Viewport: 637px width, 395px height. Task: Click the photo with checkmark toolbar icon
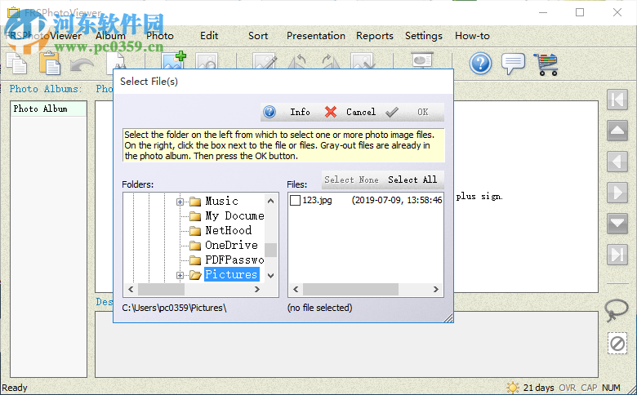pos(363,61)
